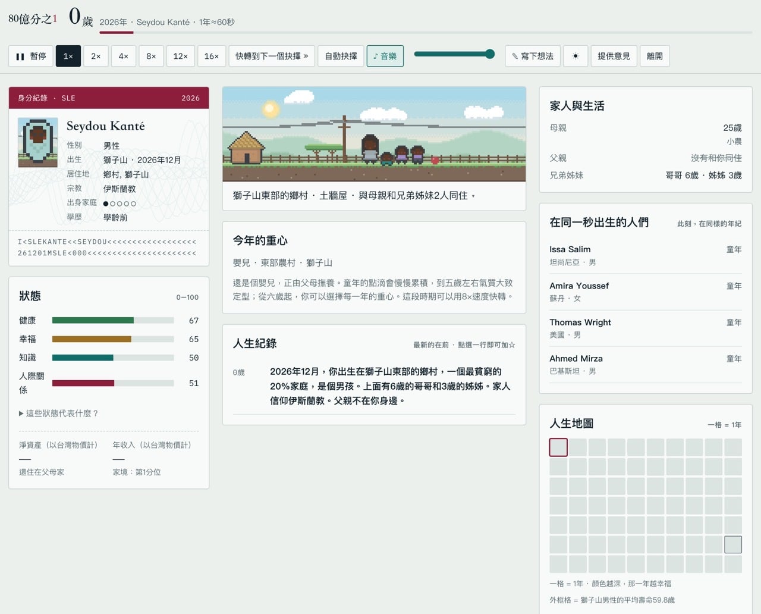Toggle the 音樂 music button

pos(385,56)
